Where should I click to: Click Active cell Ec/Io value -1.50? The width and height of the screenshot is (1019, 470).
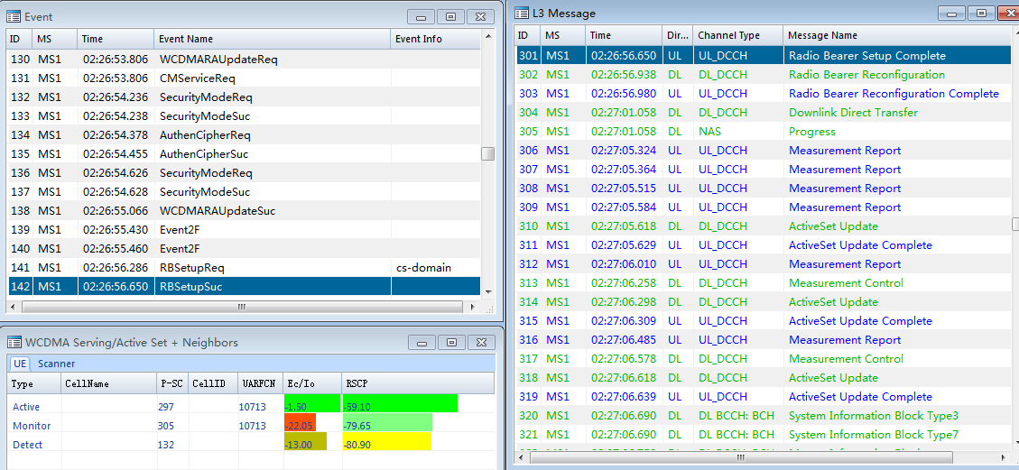(x=312, y=403)
